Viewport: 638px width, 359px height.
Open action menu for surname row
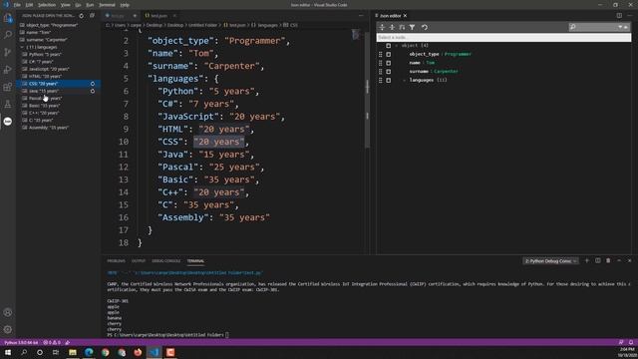click(389, 71)
